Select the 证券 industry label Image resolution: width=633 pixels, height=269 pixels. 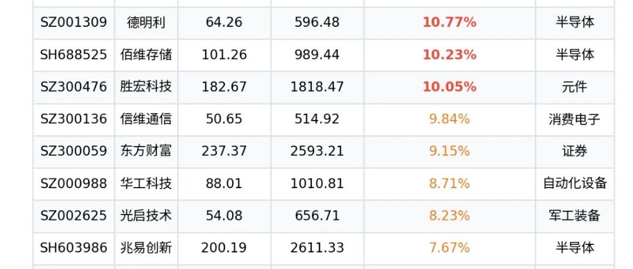coord(574,151)
